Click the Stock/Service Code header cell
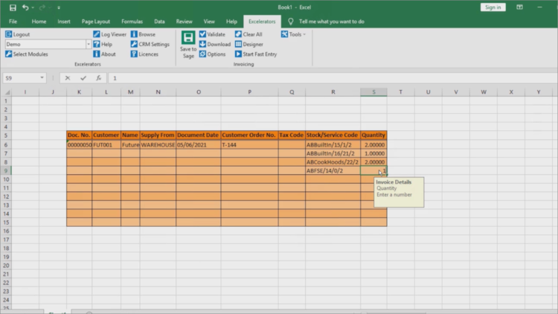Viewport: 558px width, 314px height. click(x=333, y=135)
